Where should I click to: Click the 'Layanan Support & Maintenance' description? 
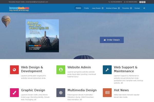pyautogui.click(x=128, y=79)
